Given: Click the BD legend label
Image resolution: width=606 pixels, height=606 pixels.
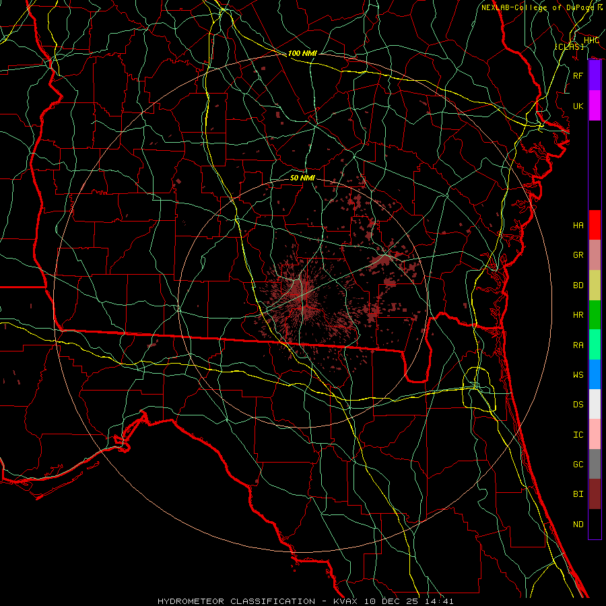Looking at the screenshot, I should [x=578, y=285].
